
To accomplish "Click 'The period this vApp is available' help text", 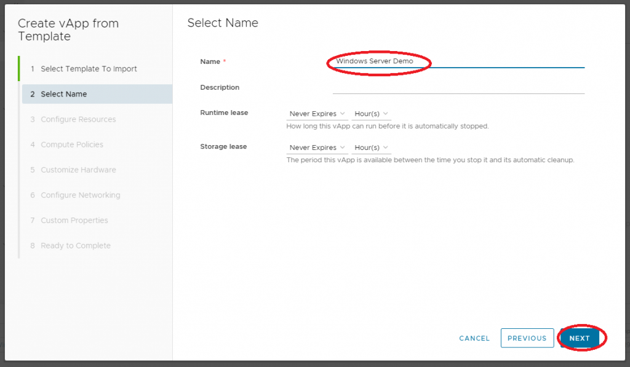I will coord(430,160).
